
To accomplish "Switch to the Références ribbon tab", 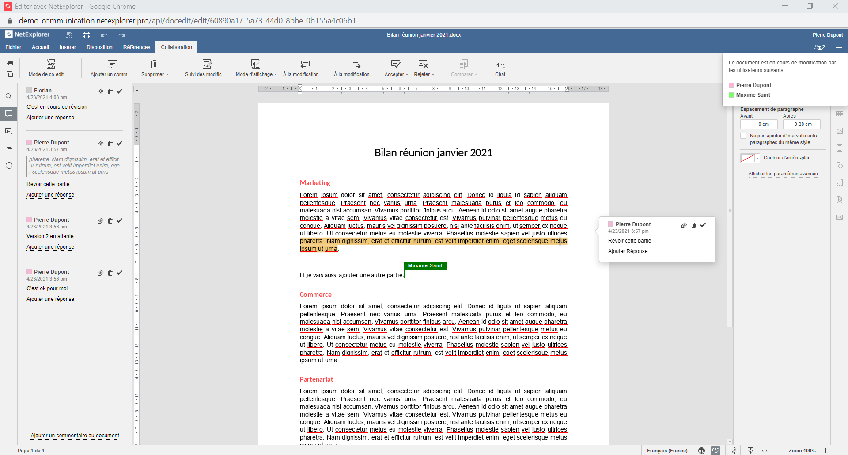I will click(136, 47).
